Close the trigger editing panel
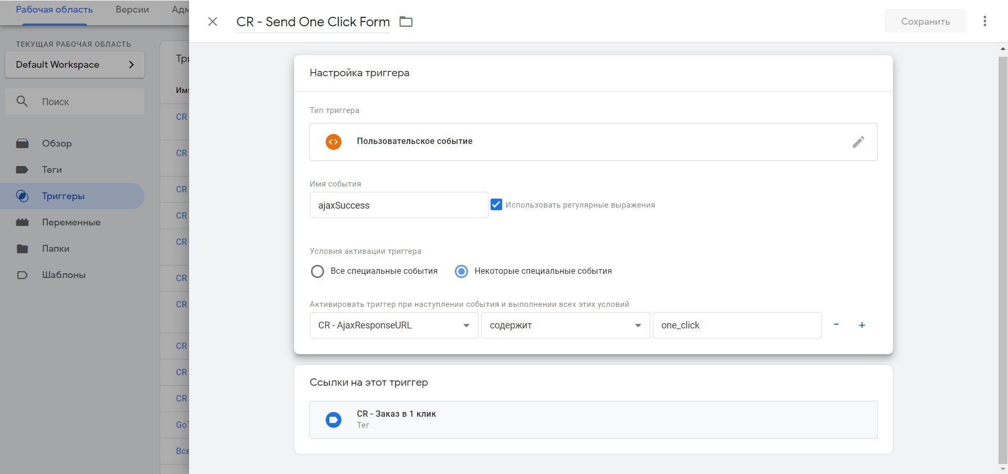Screen dimensions: 1008x474 213,22
